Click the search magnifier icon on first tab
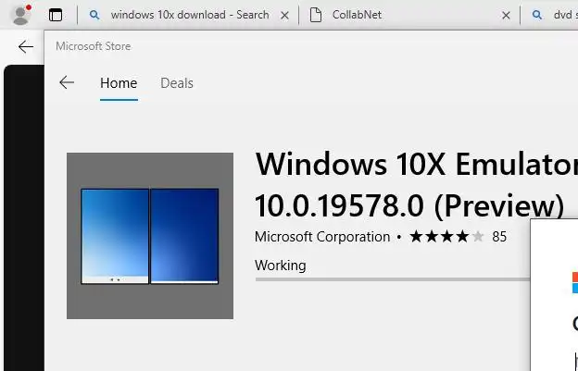This screenshot has width=578, height=371. pyautogui.click(x=94, y=15)
